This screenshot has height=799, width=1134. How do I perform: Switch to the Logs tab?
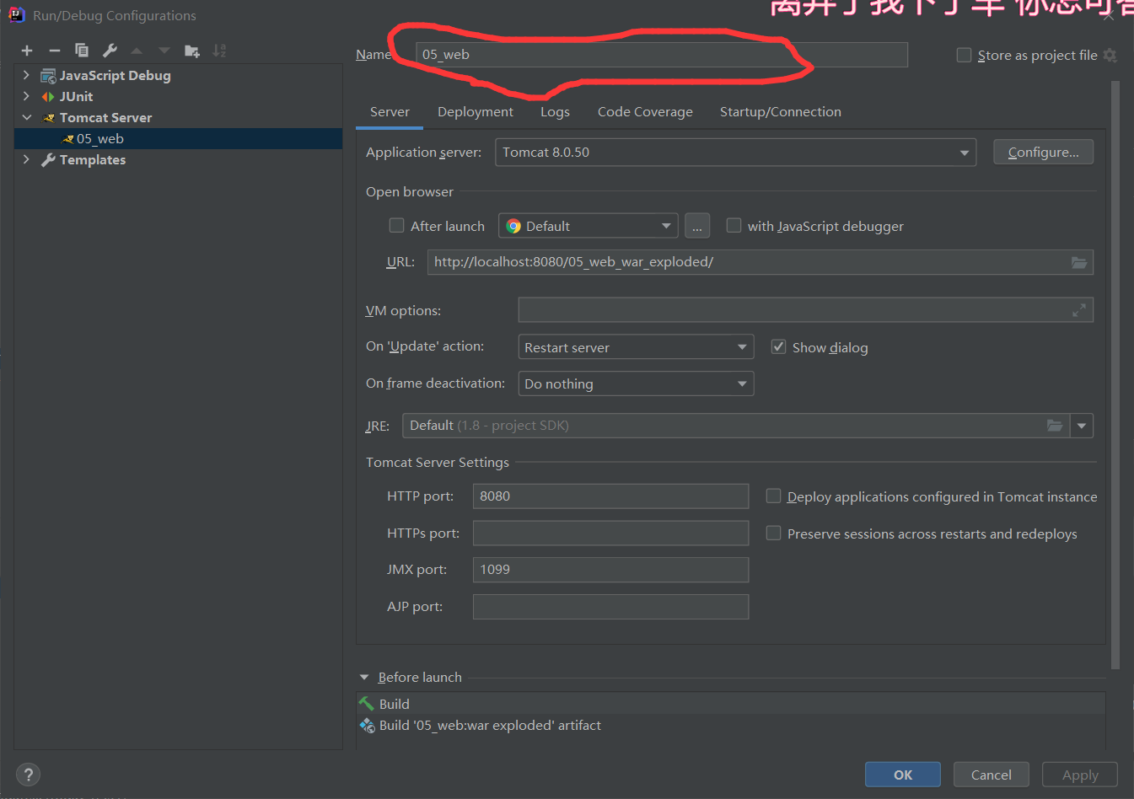[x=555, y=112]
